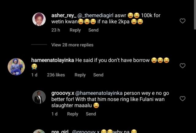Reply to hameenatolayinka's comment
The height and width of the screenshot is (133, 196).
point(80,75)
